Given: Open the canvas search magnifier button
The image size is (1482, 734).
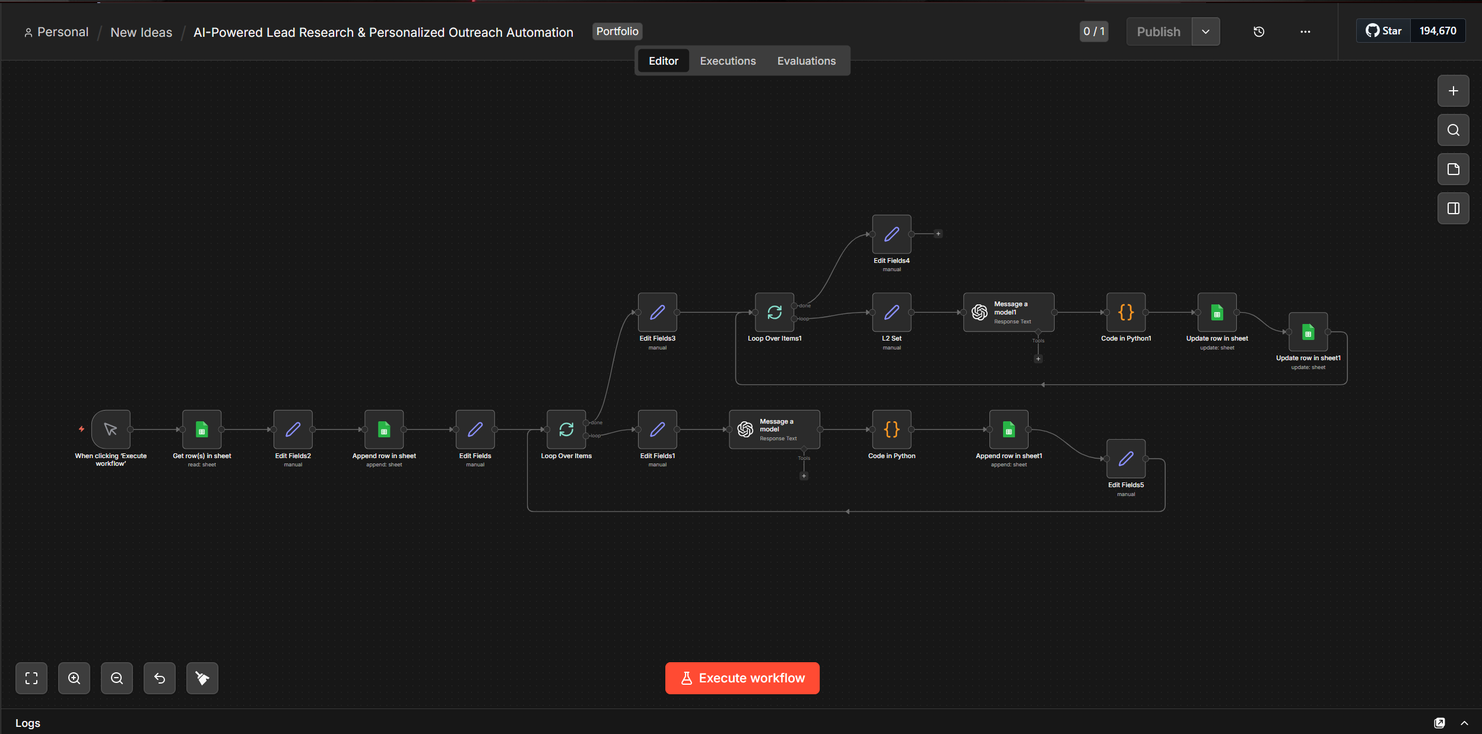Looking at the screenshot, I should [1454, 130].
